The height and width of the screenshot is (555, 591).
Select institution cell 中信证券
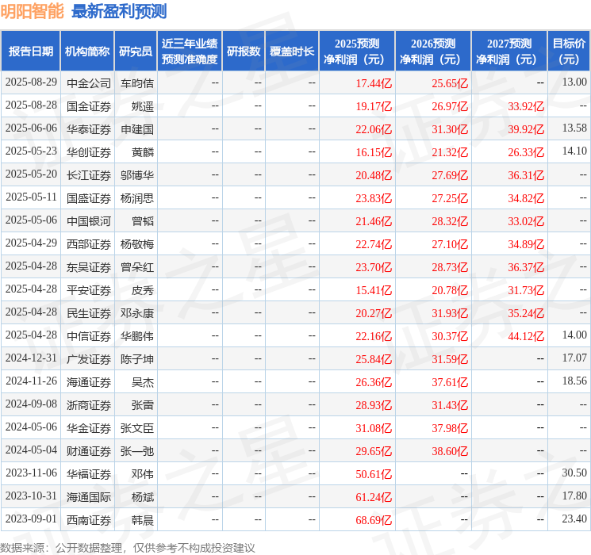(89, 336)
